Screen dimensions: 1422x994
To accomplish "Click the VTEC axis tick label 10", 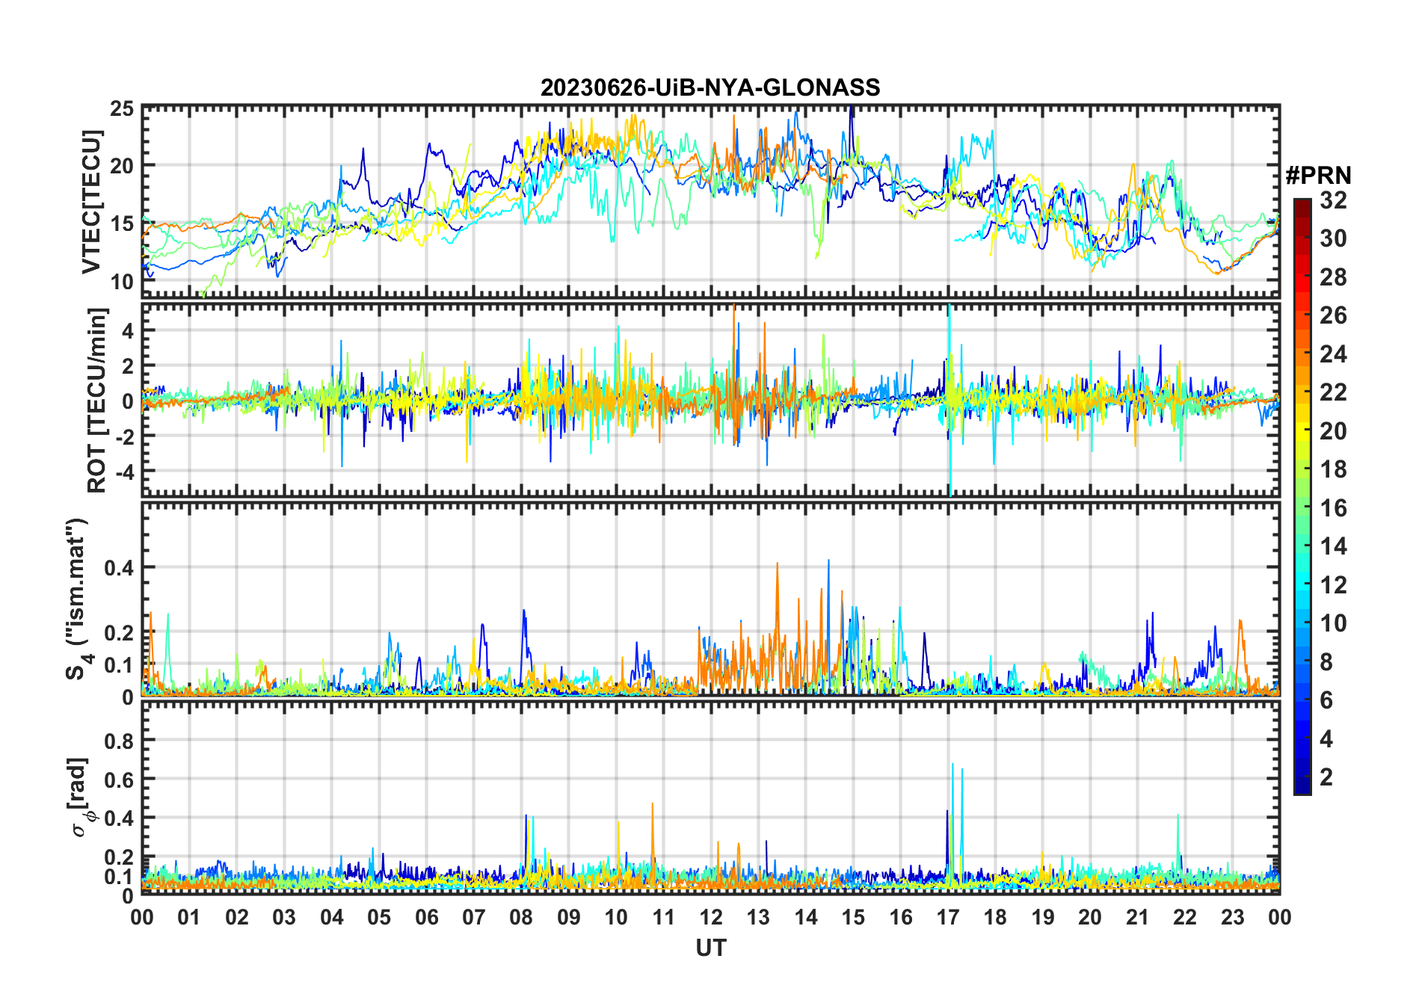I will 122,282.
